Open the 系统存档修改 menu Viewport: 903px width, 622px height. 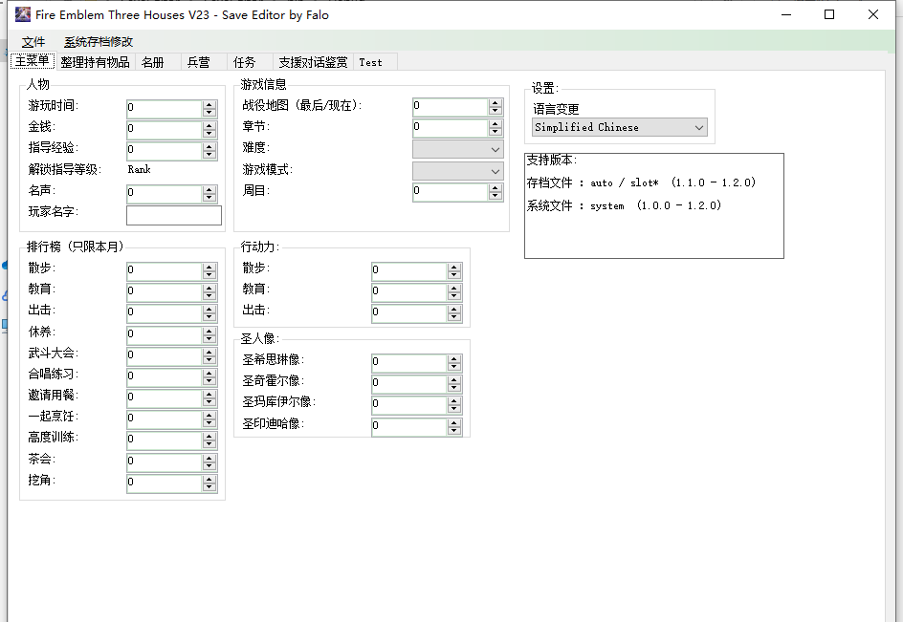99,42
